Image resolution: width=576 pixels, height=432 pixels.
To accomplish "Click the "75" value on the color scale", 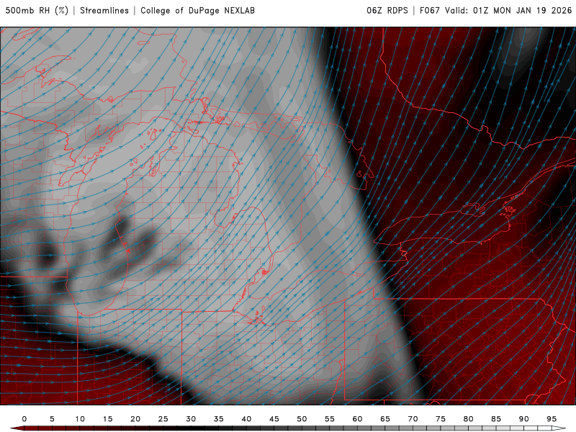I will [441, 419].
